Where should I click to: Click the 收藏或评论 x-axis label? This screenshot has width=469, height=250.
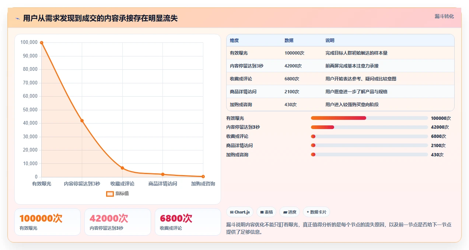pos(122,184)
